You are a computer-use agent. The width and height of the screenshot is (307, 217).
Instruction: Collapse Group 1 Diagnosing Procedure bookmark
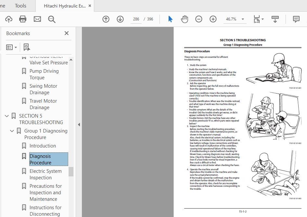click(12, 131)
